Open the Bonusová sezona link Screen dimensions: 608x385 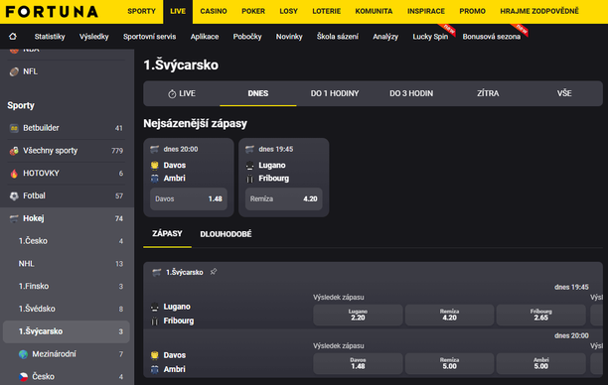click(x=492, y=37)
